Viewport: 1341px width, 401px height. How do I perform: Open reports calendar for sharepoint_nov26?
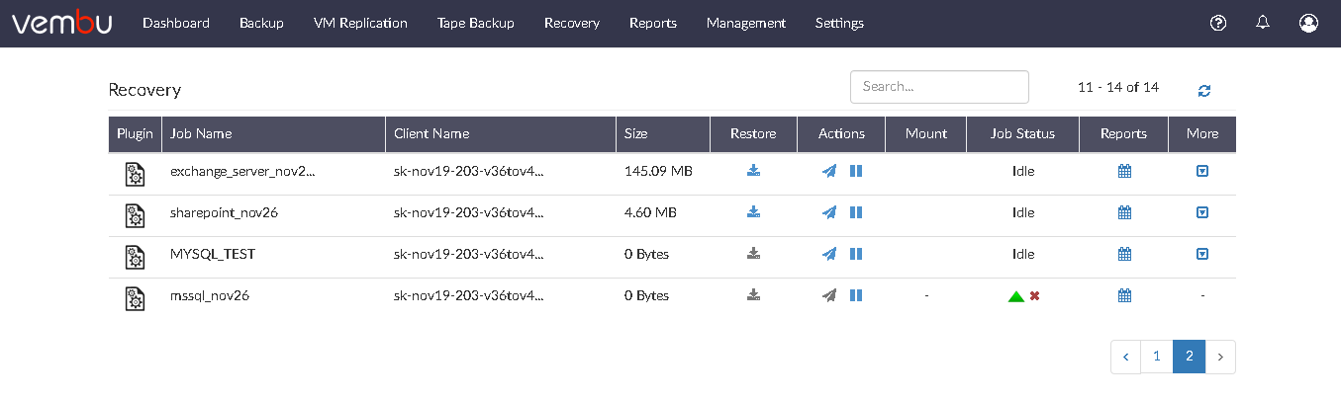coord(1124,212)
